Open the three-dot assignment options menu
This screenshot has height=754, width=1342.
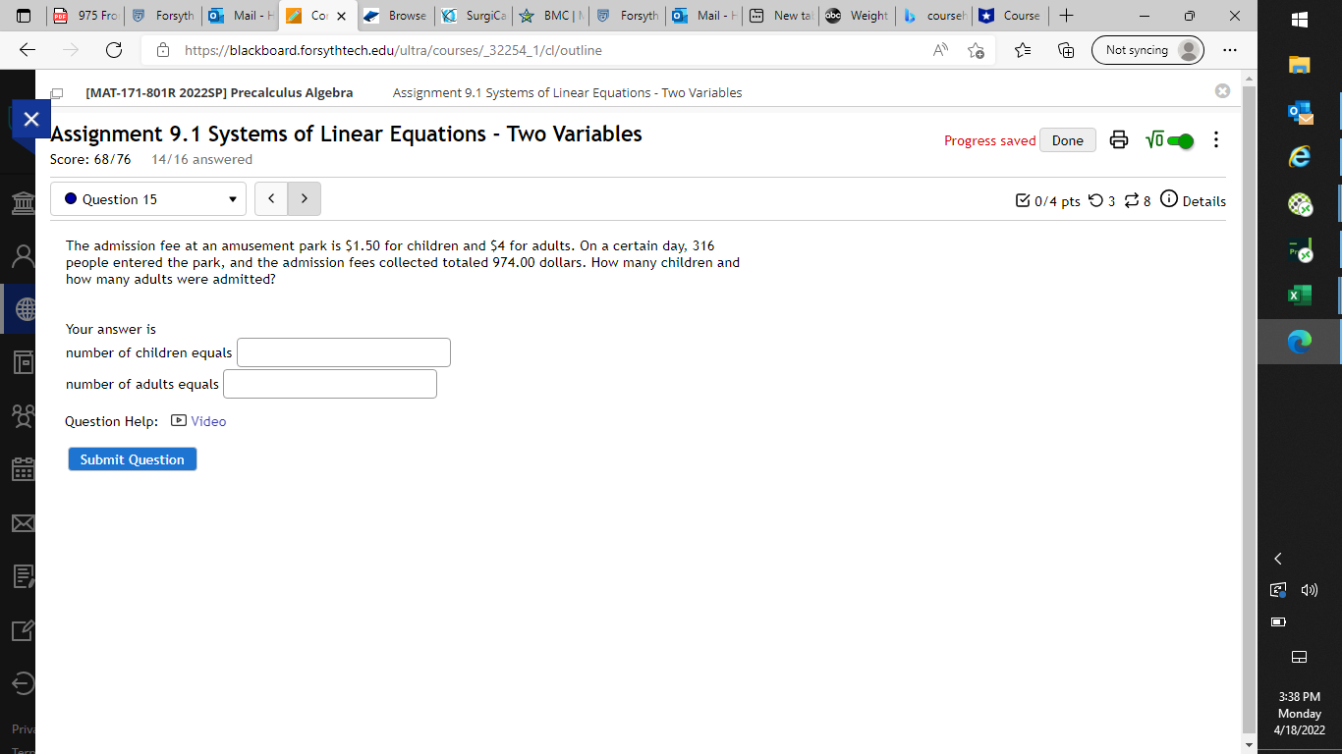(1216, 140)
